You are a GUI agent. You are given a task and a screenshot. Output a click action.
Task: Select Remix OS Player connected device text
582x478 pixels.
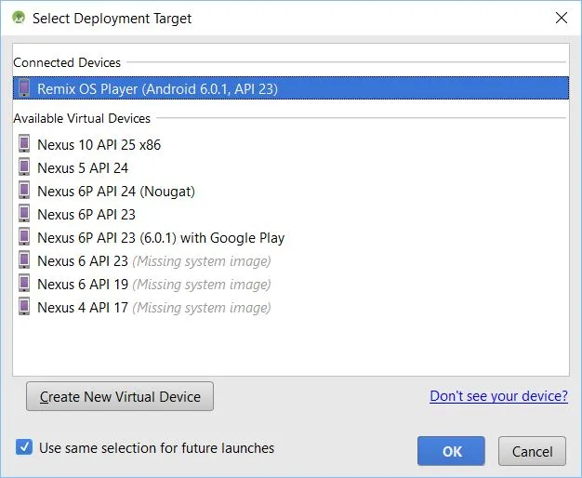click(x=157, y=89)
